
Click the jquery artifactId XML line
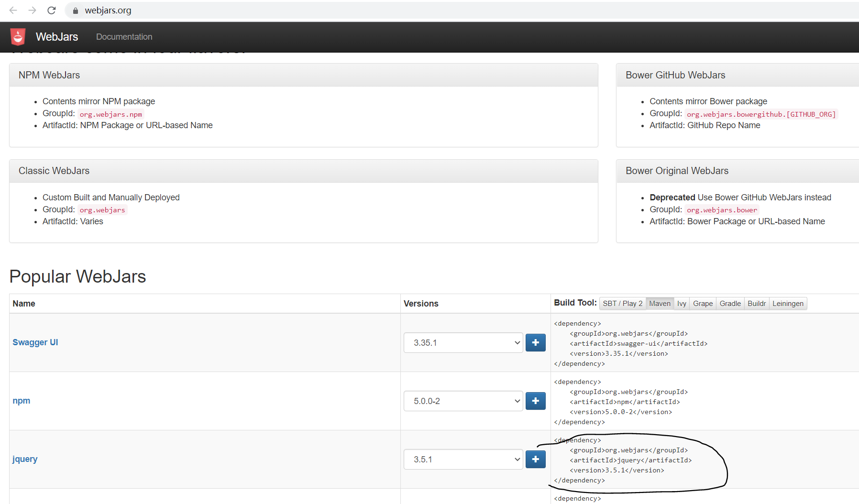tap(631, 460)
